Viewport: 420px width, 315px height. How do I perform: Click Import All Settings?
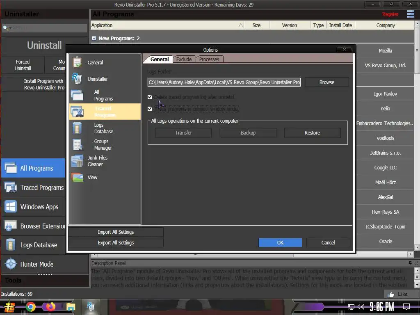click(x=116, y=232)
